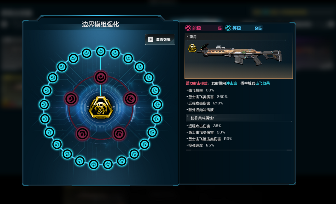Open the red 蓄力射击模式 keyword link
The width and height of the screenshot is (336, 204).
tap(197, 83)
